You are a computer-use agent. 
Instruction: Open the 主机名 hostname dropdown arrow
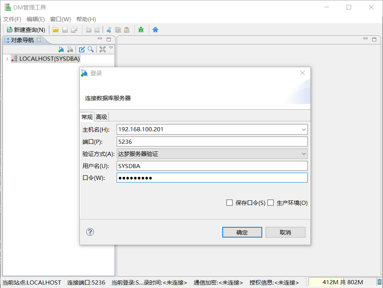304,129
